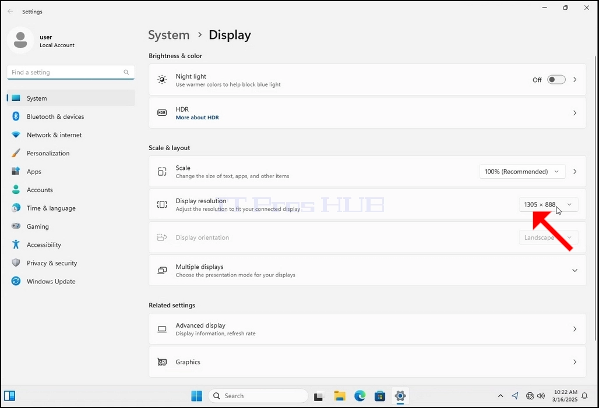
Task: Open the Scale percentage dropdown
Action: coord(522,172)
